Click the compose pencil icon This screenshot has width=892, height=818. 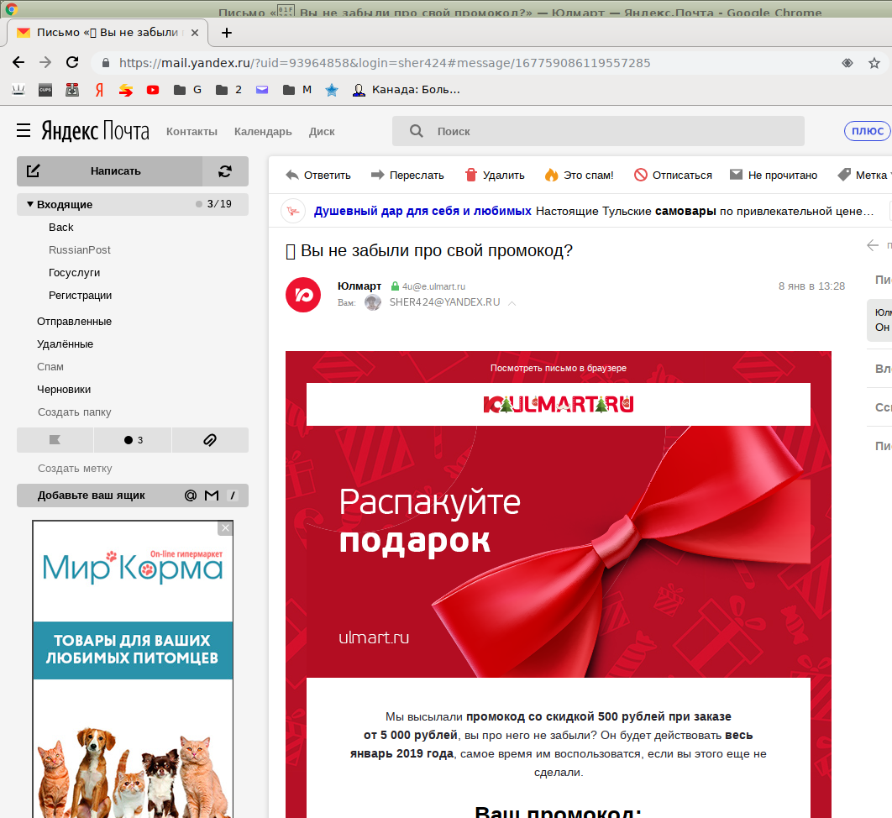(34, 170)
